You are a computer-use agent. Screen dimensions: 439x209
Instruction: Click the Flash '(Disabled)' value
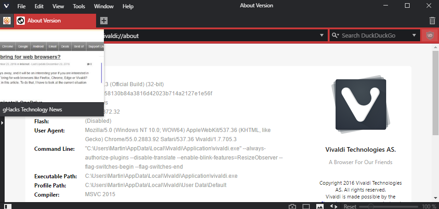pos(98,121)
